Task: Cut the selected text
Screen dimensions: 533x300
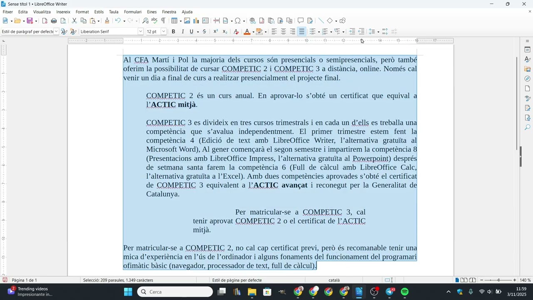Action: (74, 21)
